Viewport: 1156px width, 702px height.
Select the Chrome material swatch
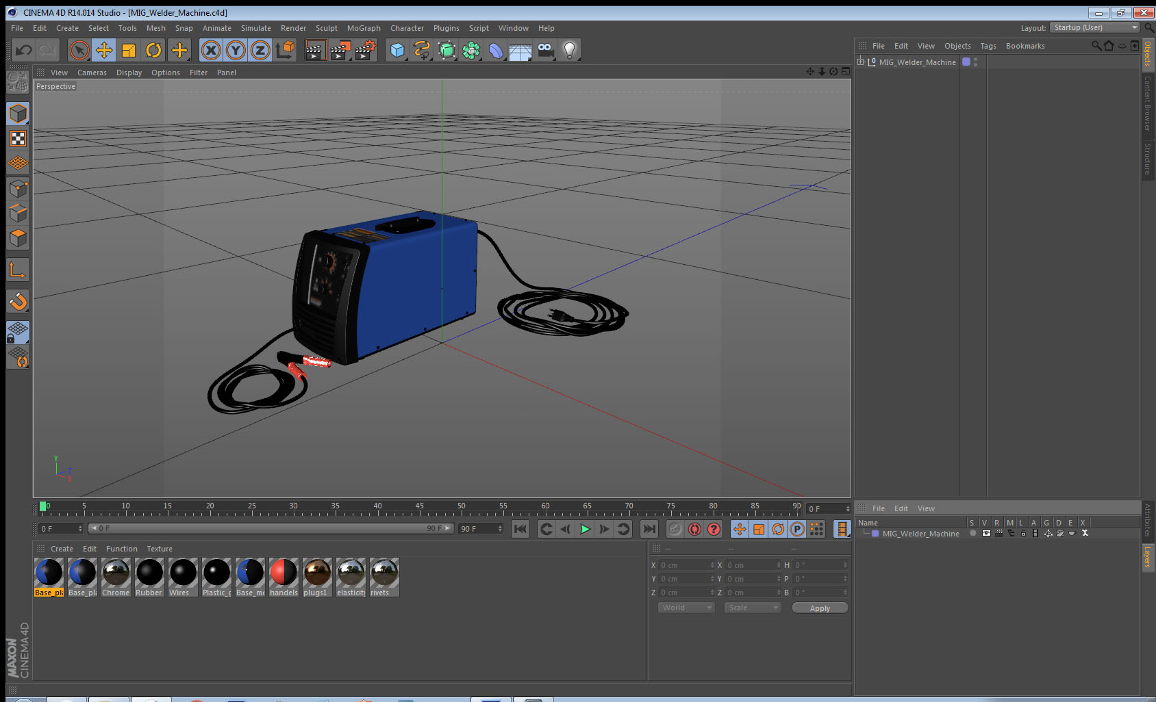(116, 577)
